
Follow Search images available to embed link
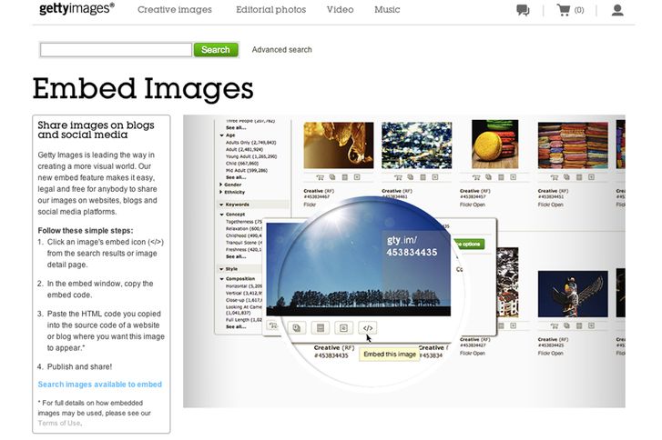pos(100,385)
